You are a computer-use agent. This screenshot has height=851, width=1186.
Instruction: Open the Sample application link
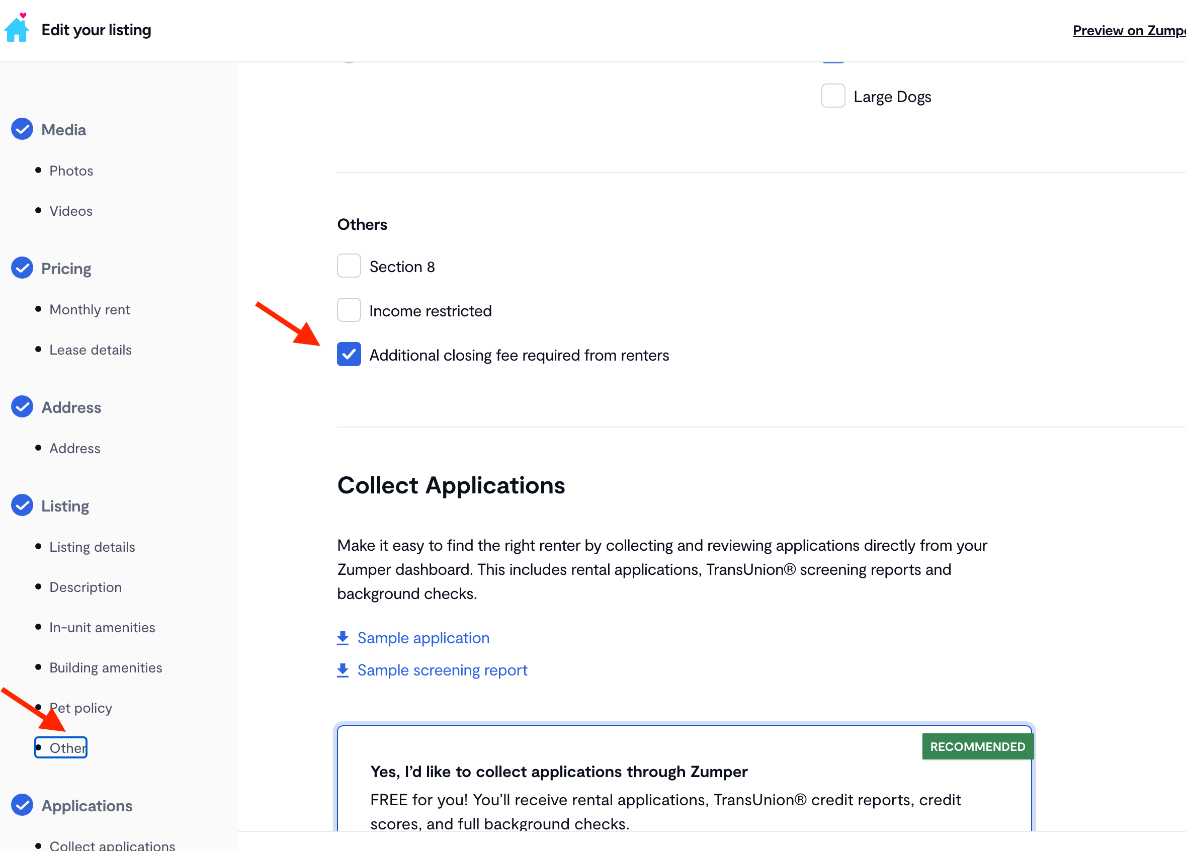point(423,638)
